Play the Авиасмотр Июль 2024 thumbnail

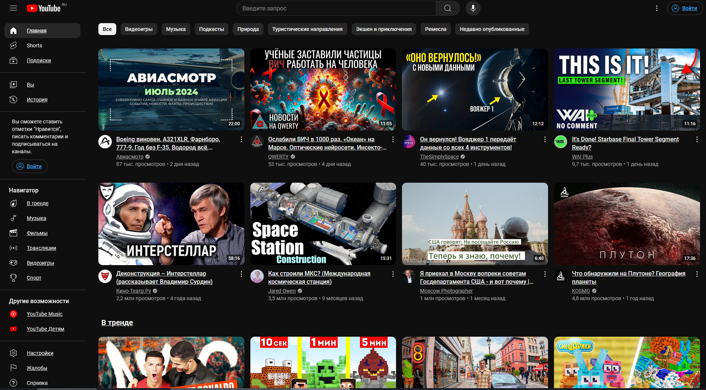(171, 89)
